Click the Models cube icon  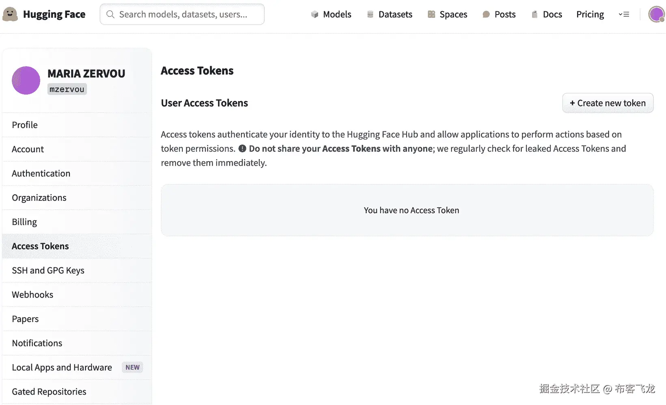(x=315, y=15)
